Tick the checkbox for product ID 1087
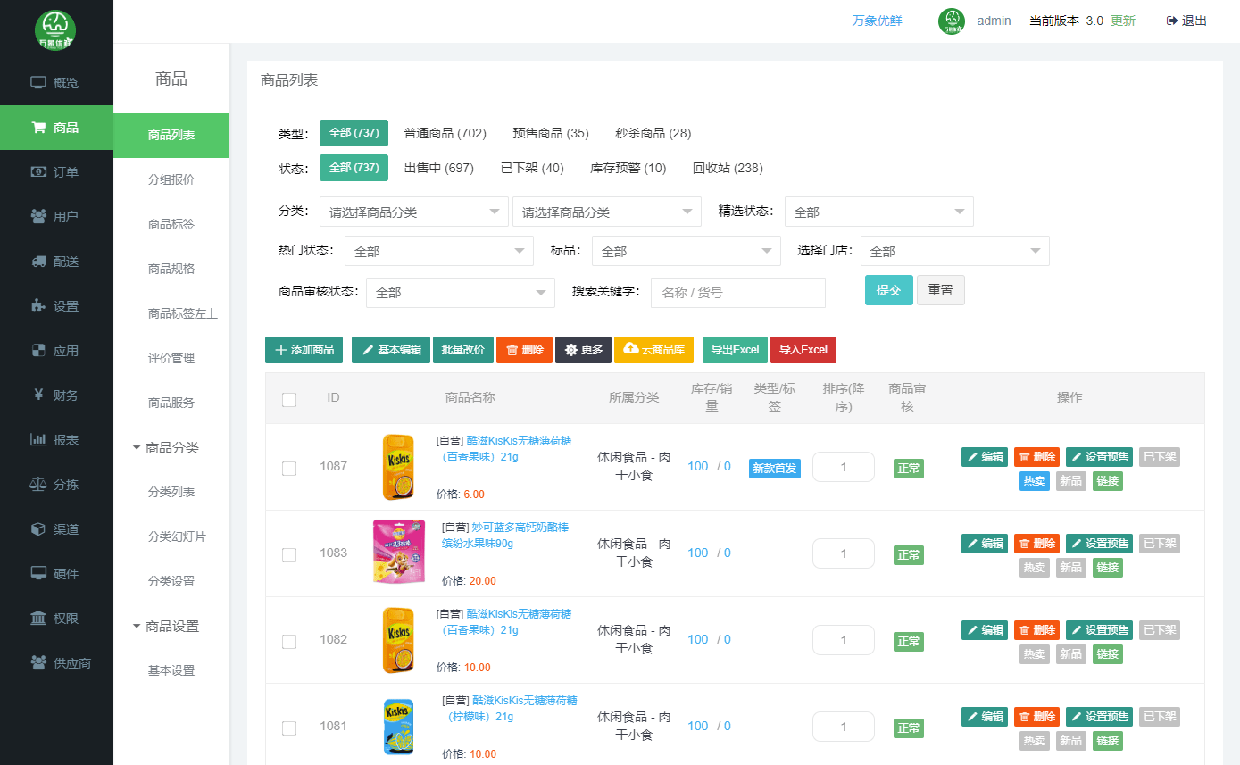This screenshot has height=765, width=1240. [289, 468]
